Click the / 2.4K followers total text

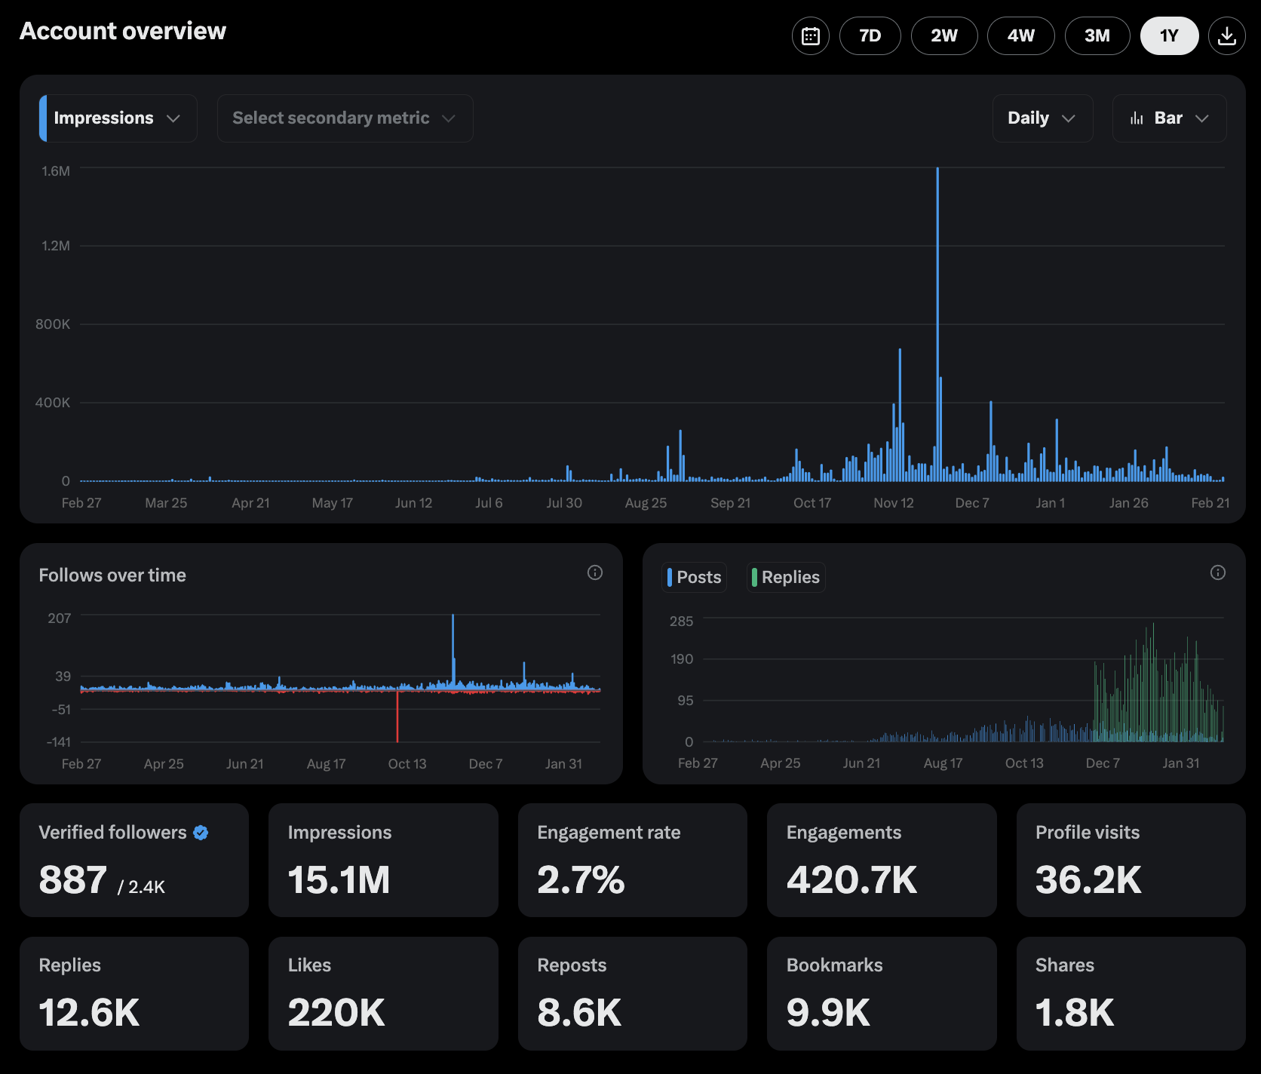pos(142,887)
